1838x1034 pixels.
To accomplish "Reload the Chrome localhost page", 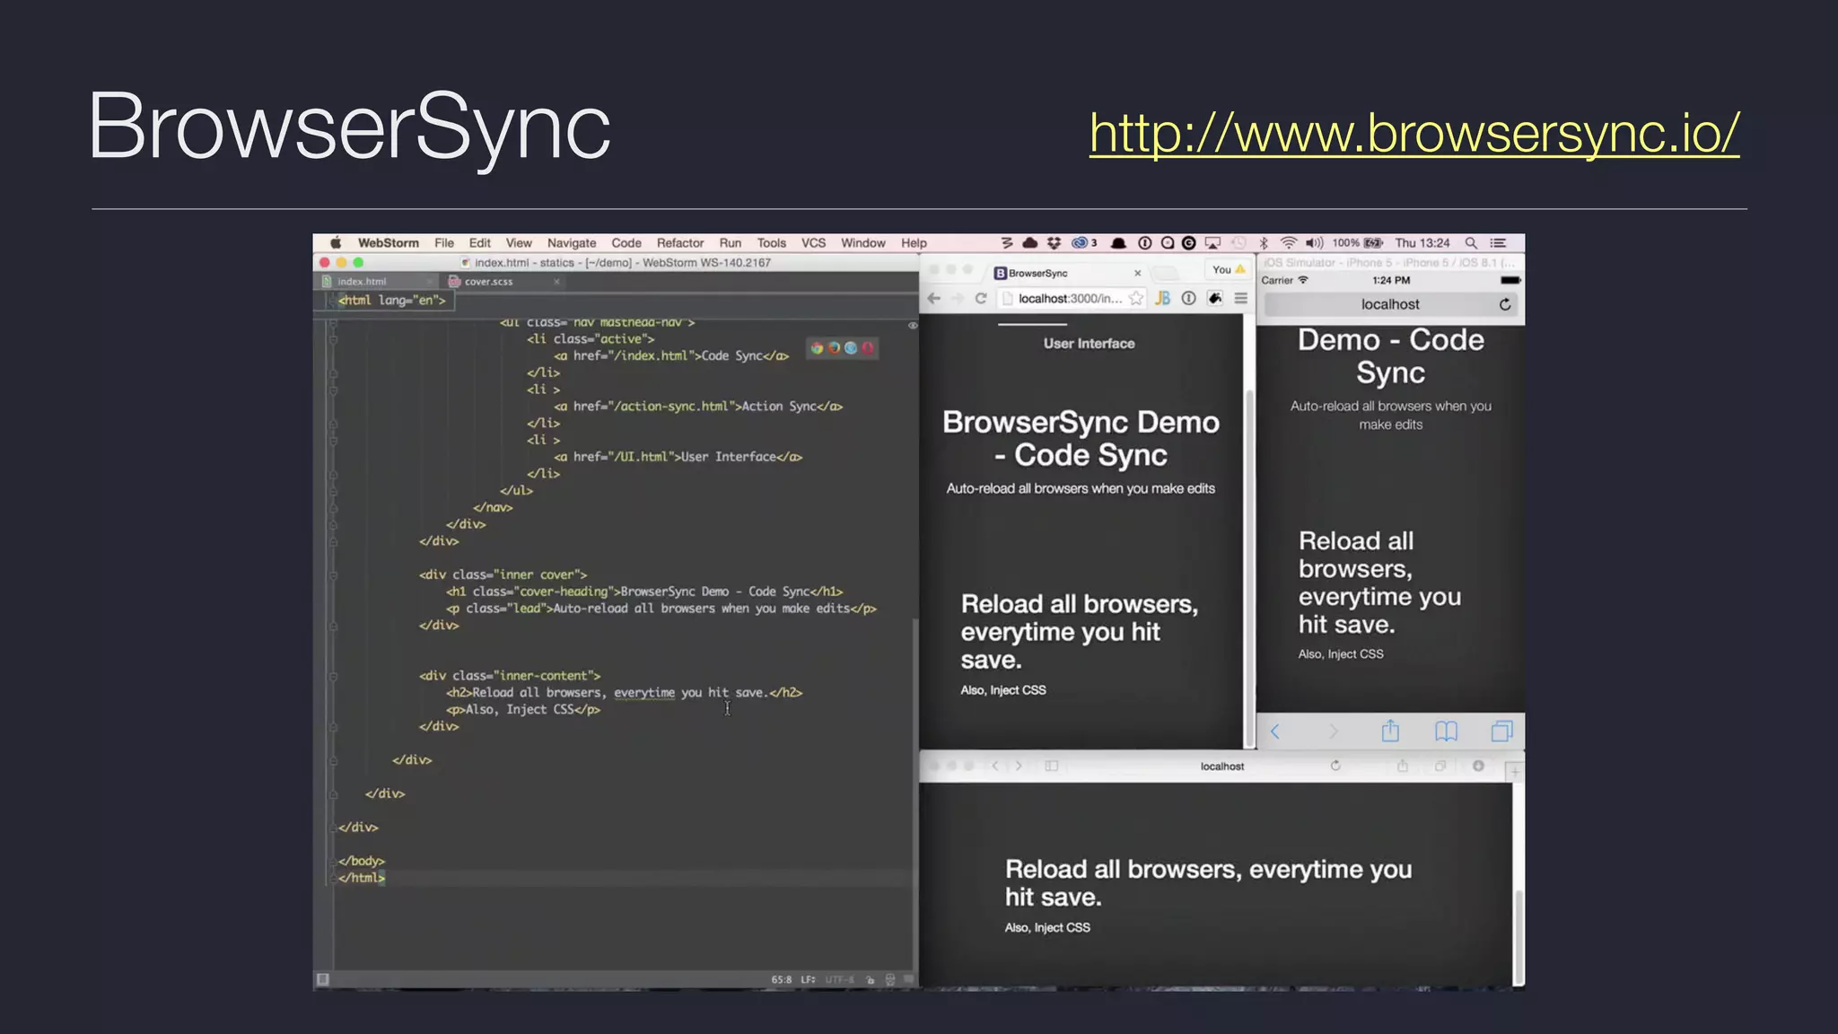I will point(980,299).
